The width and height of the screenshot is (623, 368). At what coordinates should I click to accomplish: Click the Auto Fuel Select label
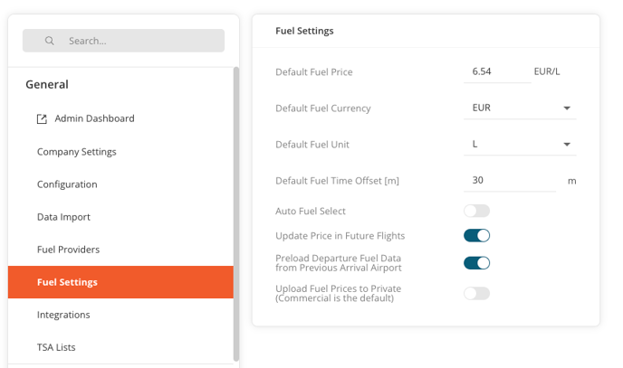tap(311, 211)
